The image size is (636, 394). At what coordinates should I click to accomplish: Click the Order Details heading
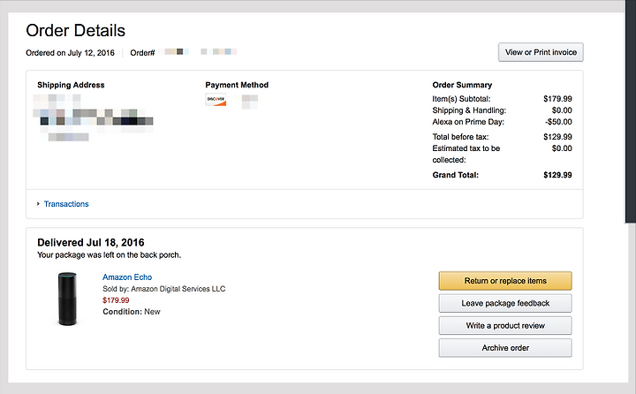tap(75, 30)
